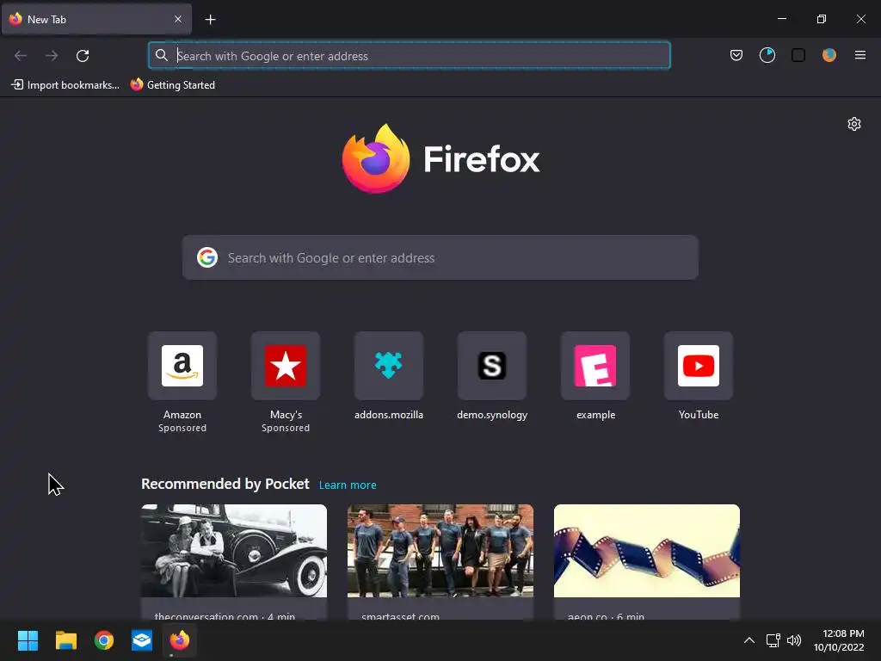Open the clock showing 12:08 PM

click(x=839, y=640)
